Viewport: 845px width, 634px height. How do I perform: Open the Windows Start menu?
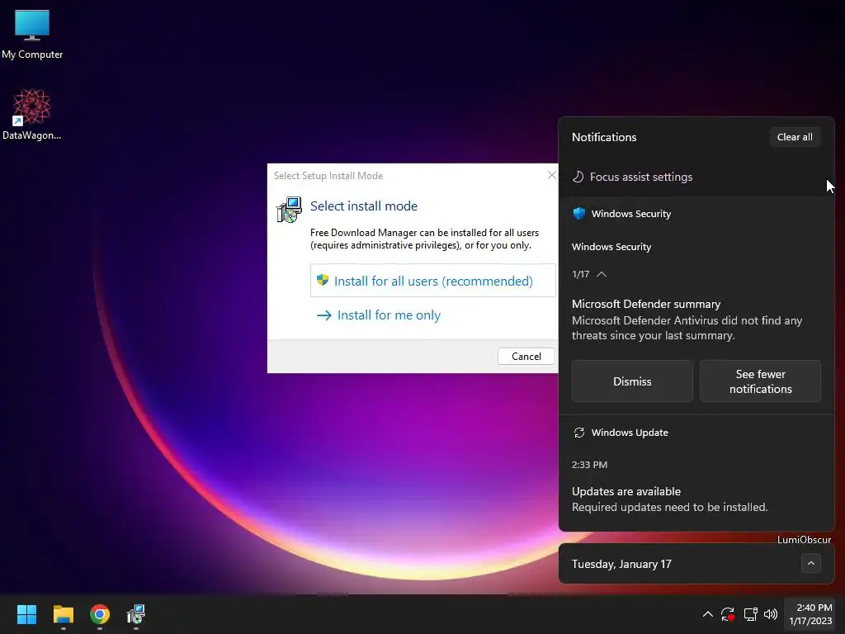26,614
